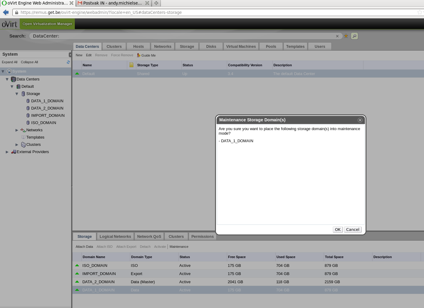The height and width of the screenshot is (308, 424).
Task: Click the search magnifier button
Action: coord(354,36)
